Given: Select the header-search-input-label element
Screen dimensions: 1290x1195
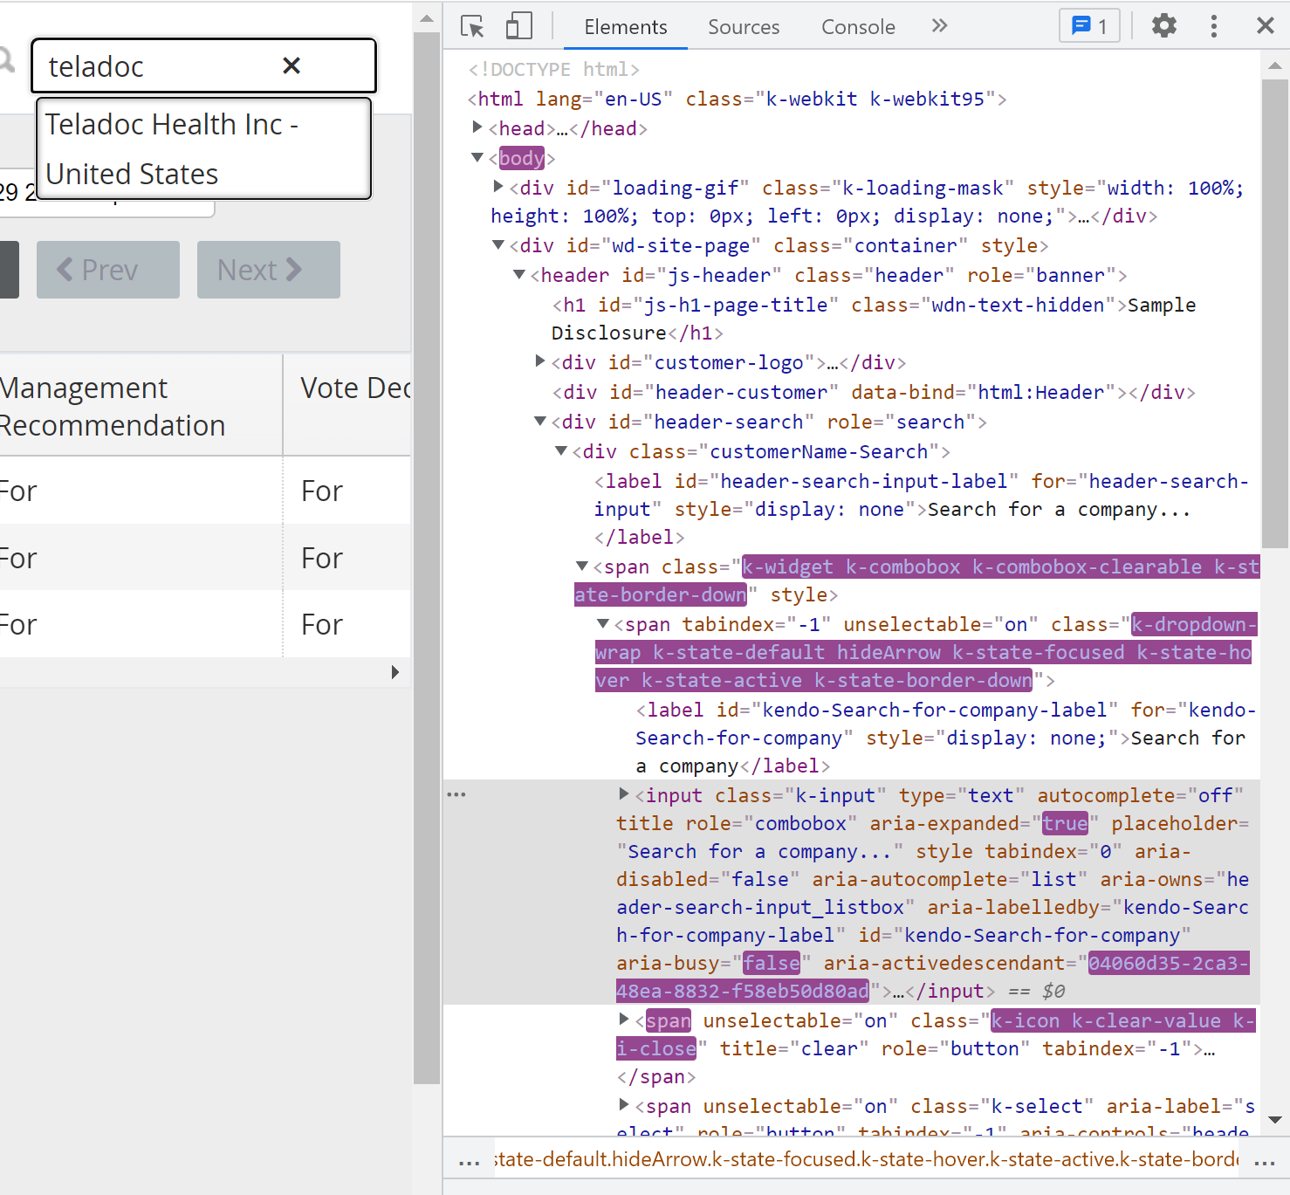Looking at the screenshot, I should tap(922, 509).
